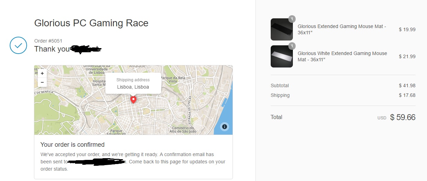Click the USD currency label
This screenshot has height=181, width=427.
click(x=382, y=118)
